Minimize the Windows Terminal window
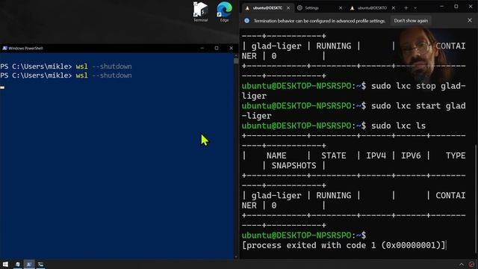 441,7
